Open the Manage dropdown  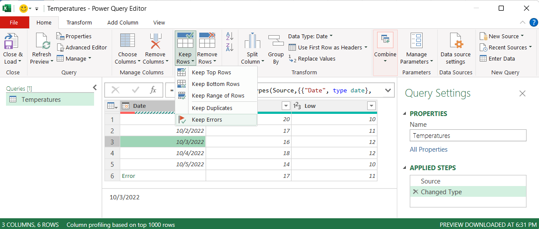tap(74, 58)
